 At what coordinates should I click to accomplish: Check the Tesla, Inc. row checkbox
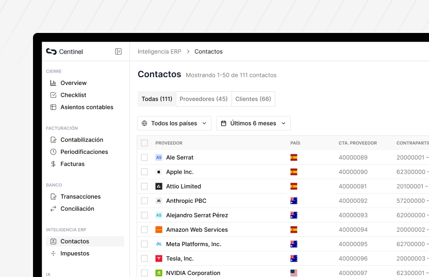click(x=144, y=258)
